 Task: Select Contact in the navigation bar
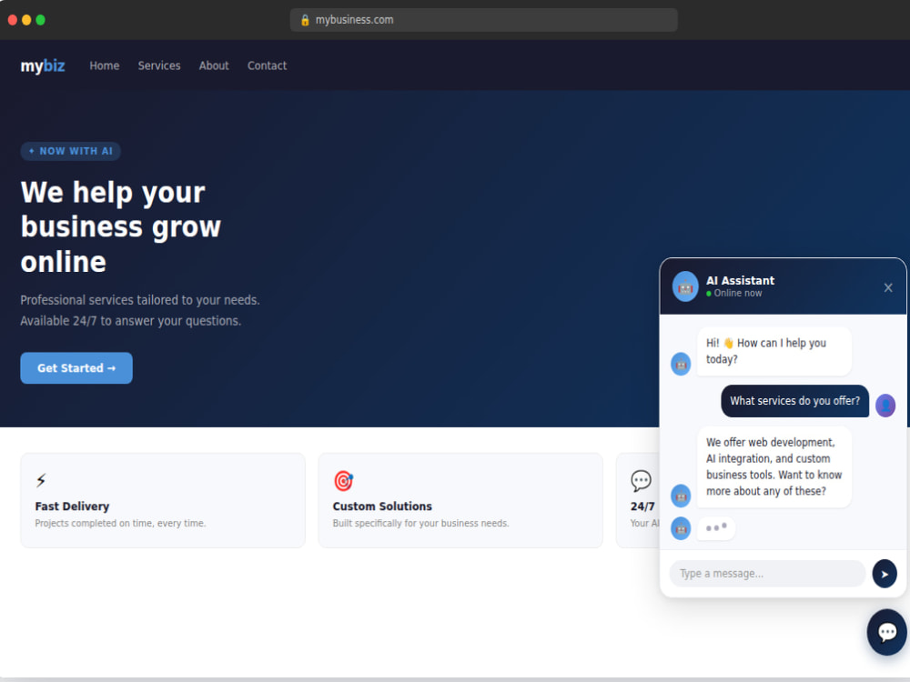click(x=267, y=65)
